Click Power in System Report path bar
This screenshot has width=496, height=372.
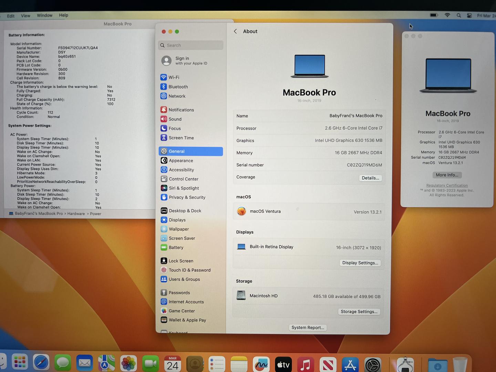96,214
